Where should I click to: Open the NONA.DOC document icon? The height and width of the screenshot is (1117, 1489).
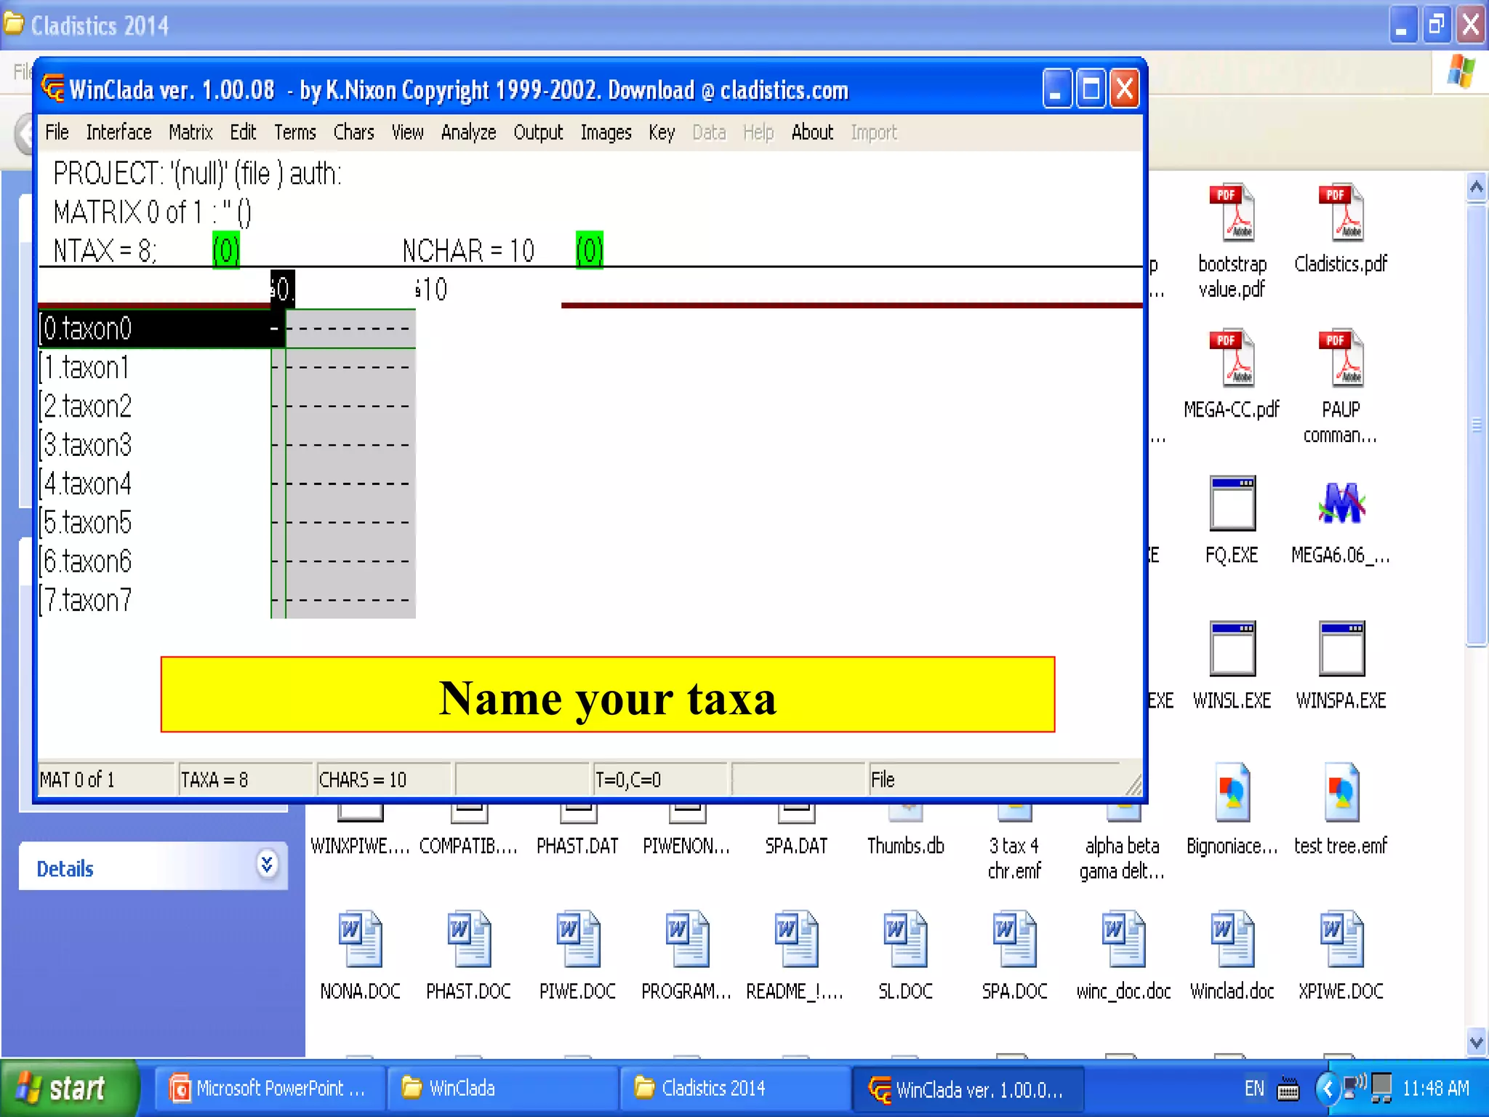coord(360,939)
